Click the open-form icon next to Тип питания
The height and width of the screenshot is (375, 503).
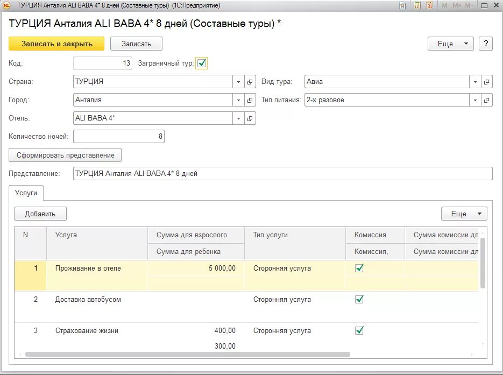click(486, 100)
